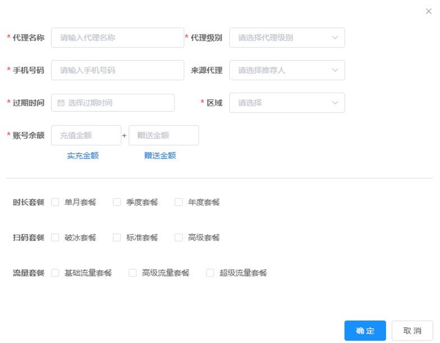440x343 pixels.
Task: Focus the 手机号码 input field
Action: (117, 70)
